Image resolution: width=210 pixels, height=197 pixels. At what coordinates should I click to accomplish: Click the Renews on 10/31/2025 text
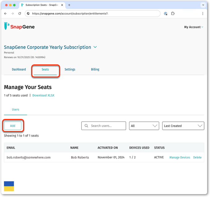[x=25, y=57]
